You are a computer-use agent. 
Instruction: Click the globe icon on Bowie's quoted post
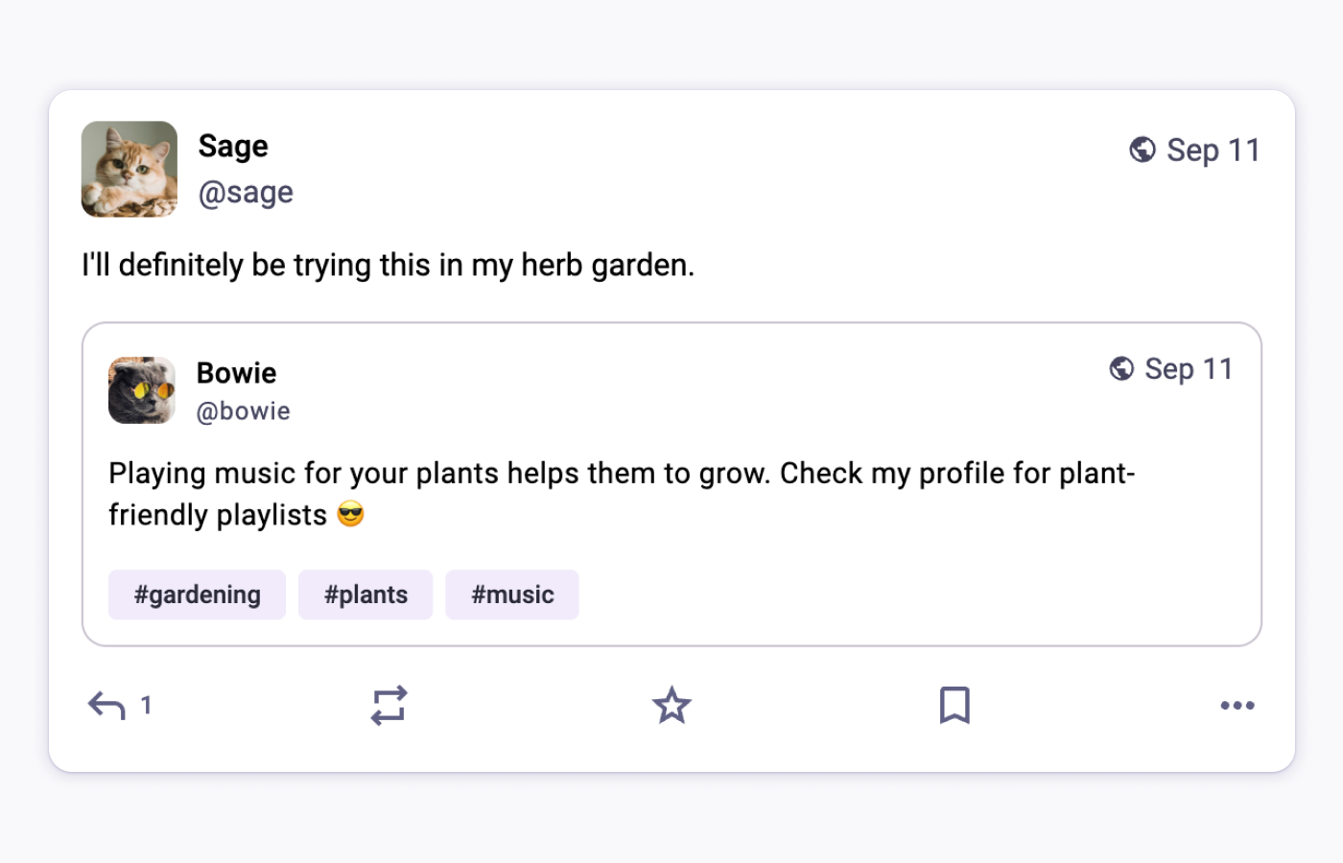click(x=1121, y=368)
